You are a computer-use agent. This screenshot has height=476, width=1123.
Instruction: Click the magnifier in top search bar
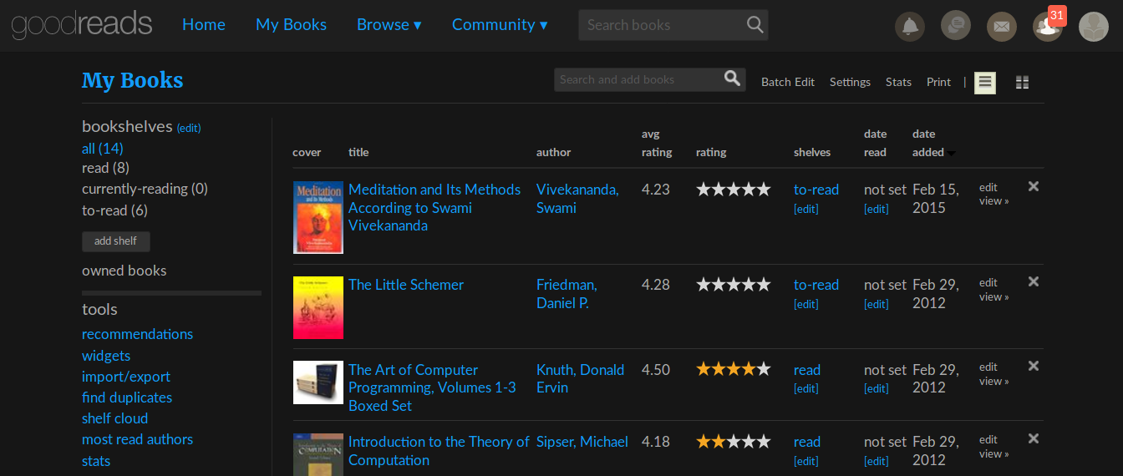pos(755,25)
